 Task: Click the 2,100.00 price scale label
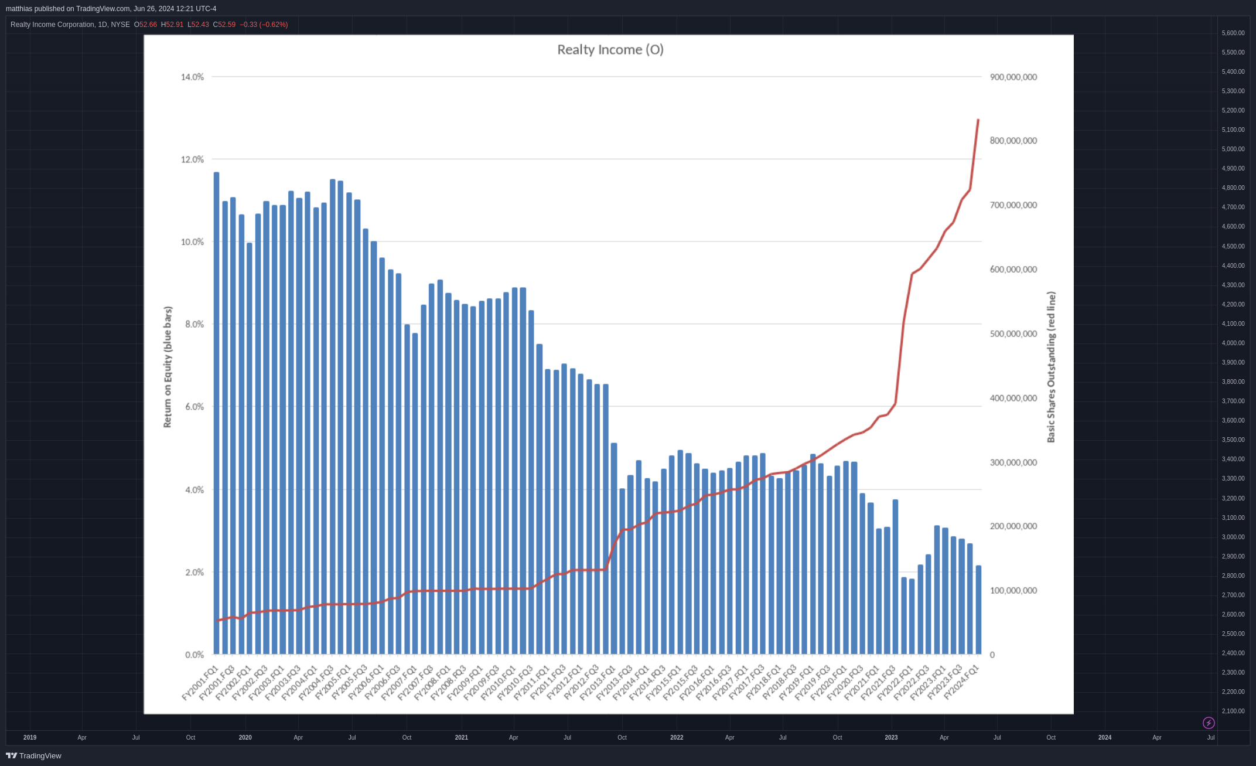pyautogui.click(x=1233, y=711)
